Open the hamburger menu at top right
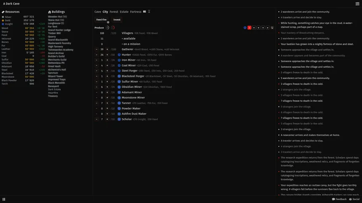This screenshot has width=362, height=203. (357, 4)
